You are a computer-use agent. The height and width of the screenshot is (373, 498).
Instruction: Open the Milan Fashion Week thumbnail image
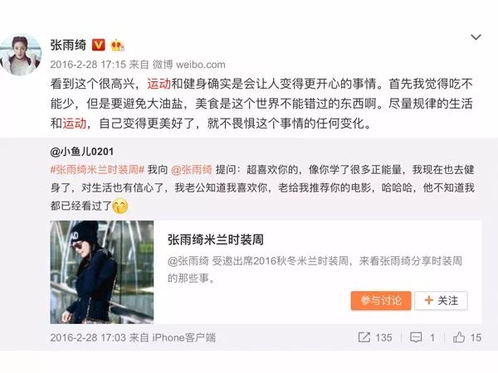[102, 272]
